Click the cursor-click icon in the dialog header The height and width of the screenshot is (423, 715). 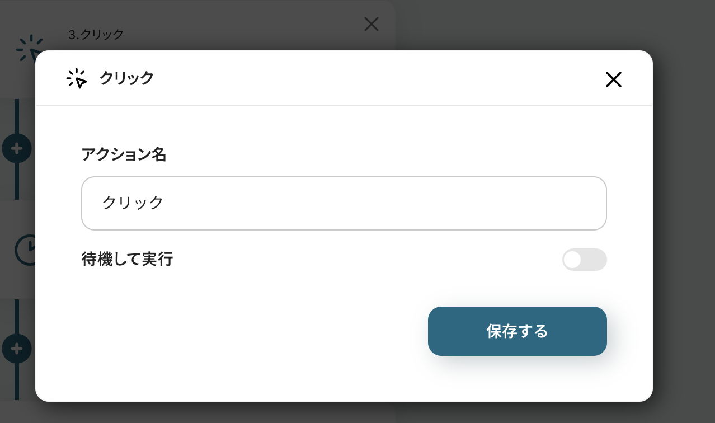pos(77,79)
